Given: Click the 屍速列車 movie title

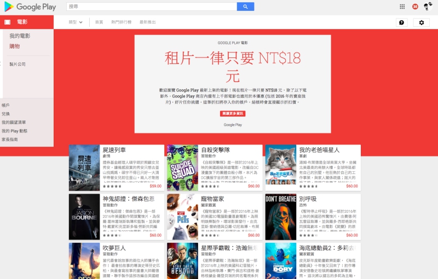Looking at the screenshot, I should coord(114,150).
